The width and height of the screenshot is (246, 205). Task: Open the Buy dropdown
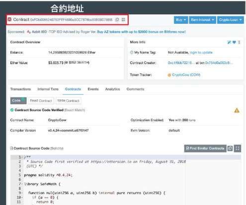click(x=181, y=20)
